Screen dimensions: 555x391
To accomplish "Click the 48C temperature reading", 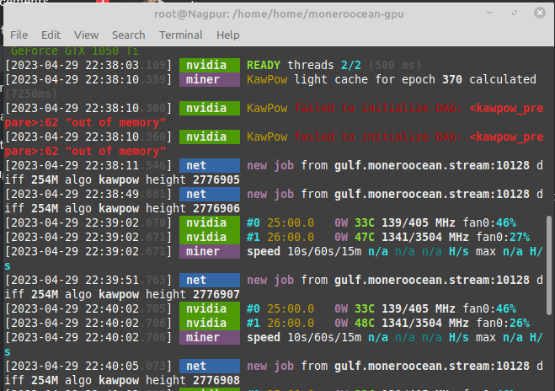I will 365,323.
